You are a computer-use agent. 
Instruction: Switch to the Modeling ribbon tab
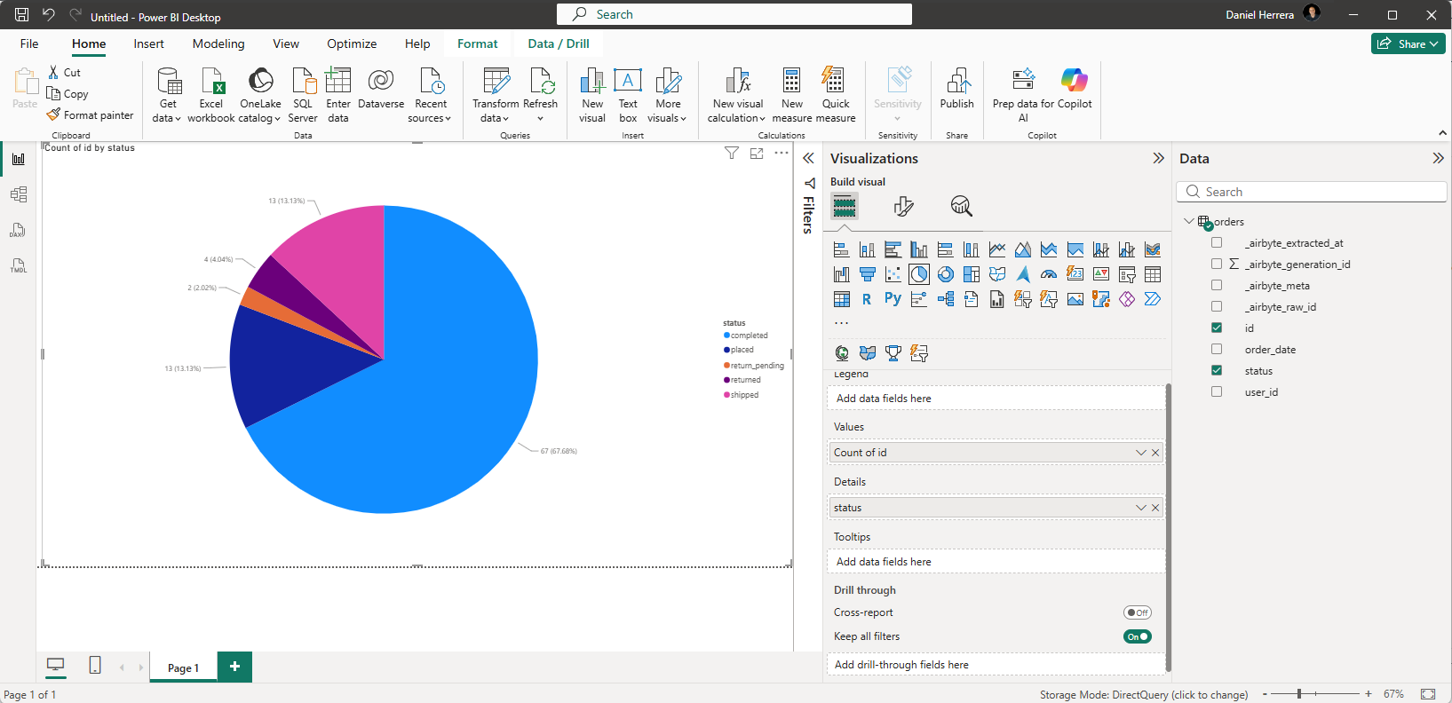(218, 43)
